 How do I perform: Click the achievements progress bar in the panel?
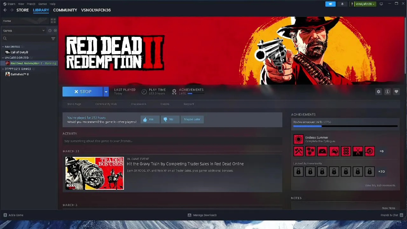coord(345,126)
